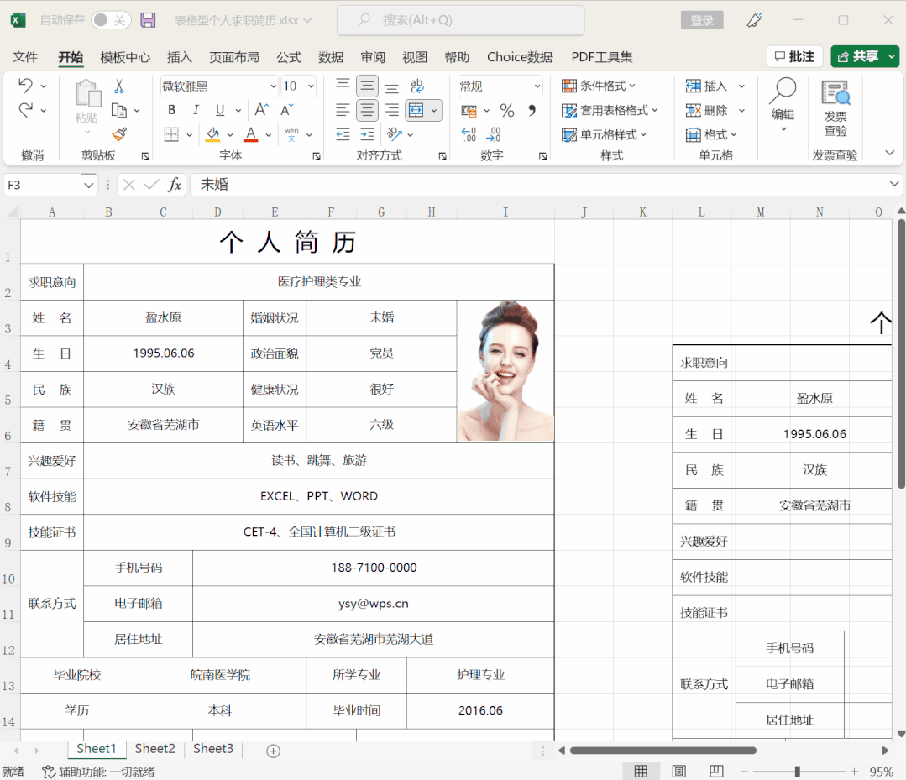Switch to the 数据 ribbon tab
This screenshot has height=780, width=906.
pyautogui.click(x=330, y=57)
